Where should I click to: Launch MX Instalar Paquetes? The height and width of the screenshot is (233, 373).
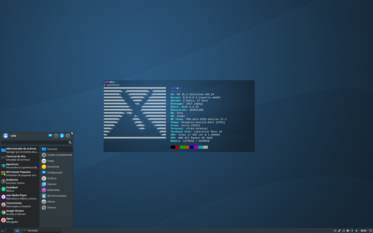pos(20,174)
